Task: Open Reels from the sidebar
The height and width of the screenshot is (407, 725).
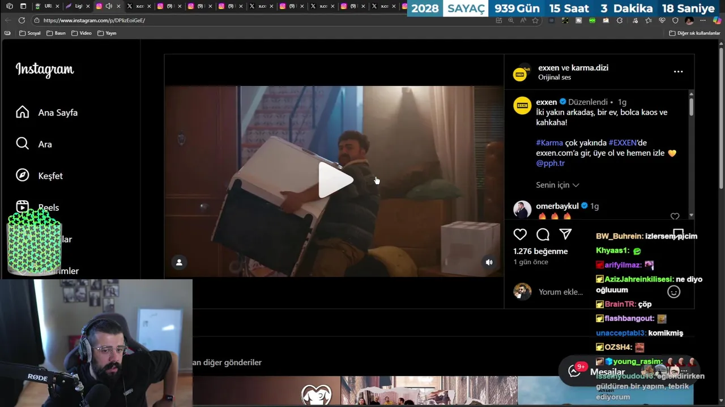Action: (37, 207)
